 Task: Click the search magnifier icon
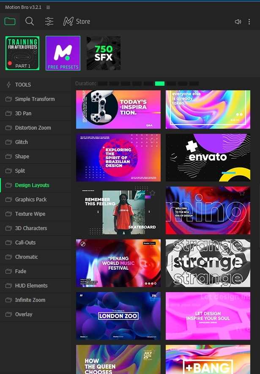[30, 21]
